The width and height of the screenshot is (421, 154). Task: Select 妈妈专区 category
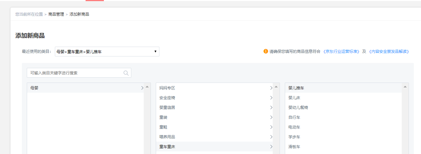click(x=215, y=88)
